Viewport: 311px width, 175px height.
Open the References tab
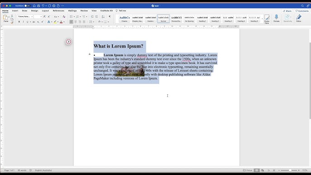pyautogui.click(x=58, y=11)
